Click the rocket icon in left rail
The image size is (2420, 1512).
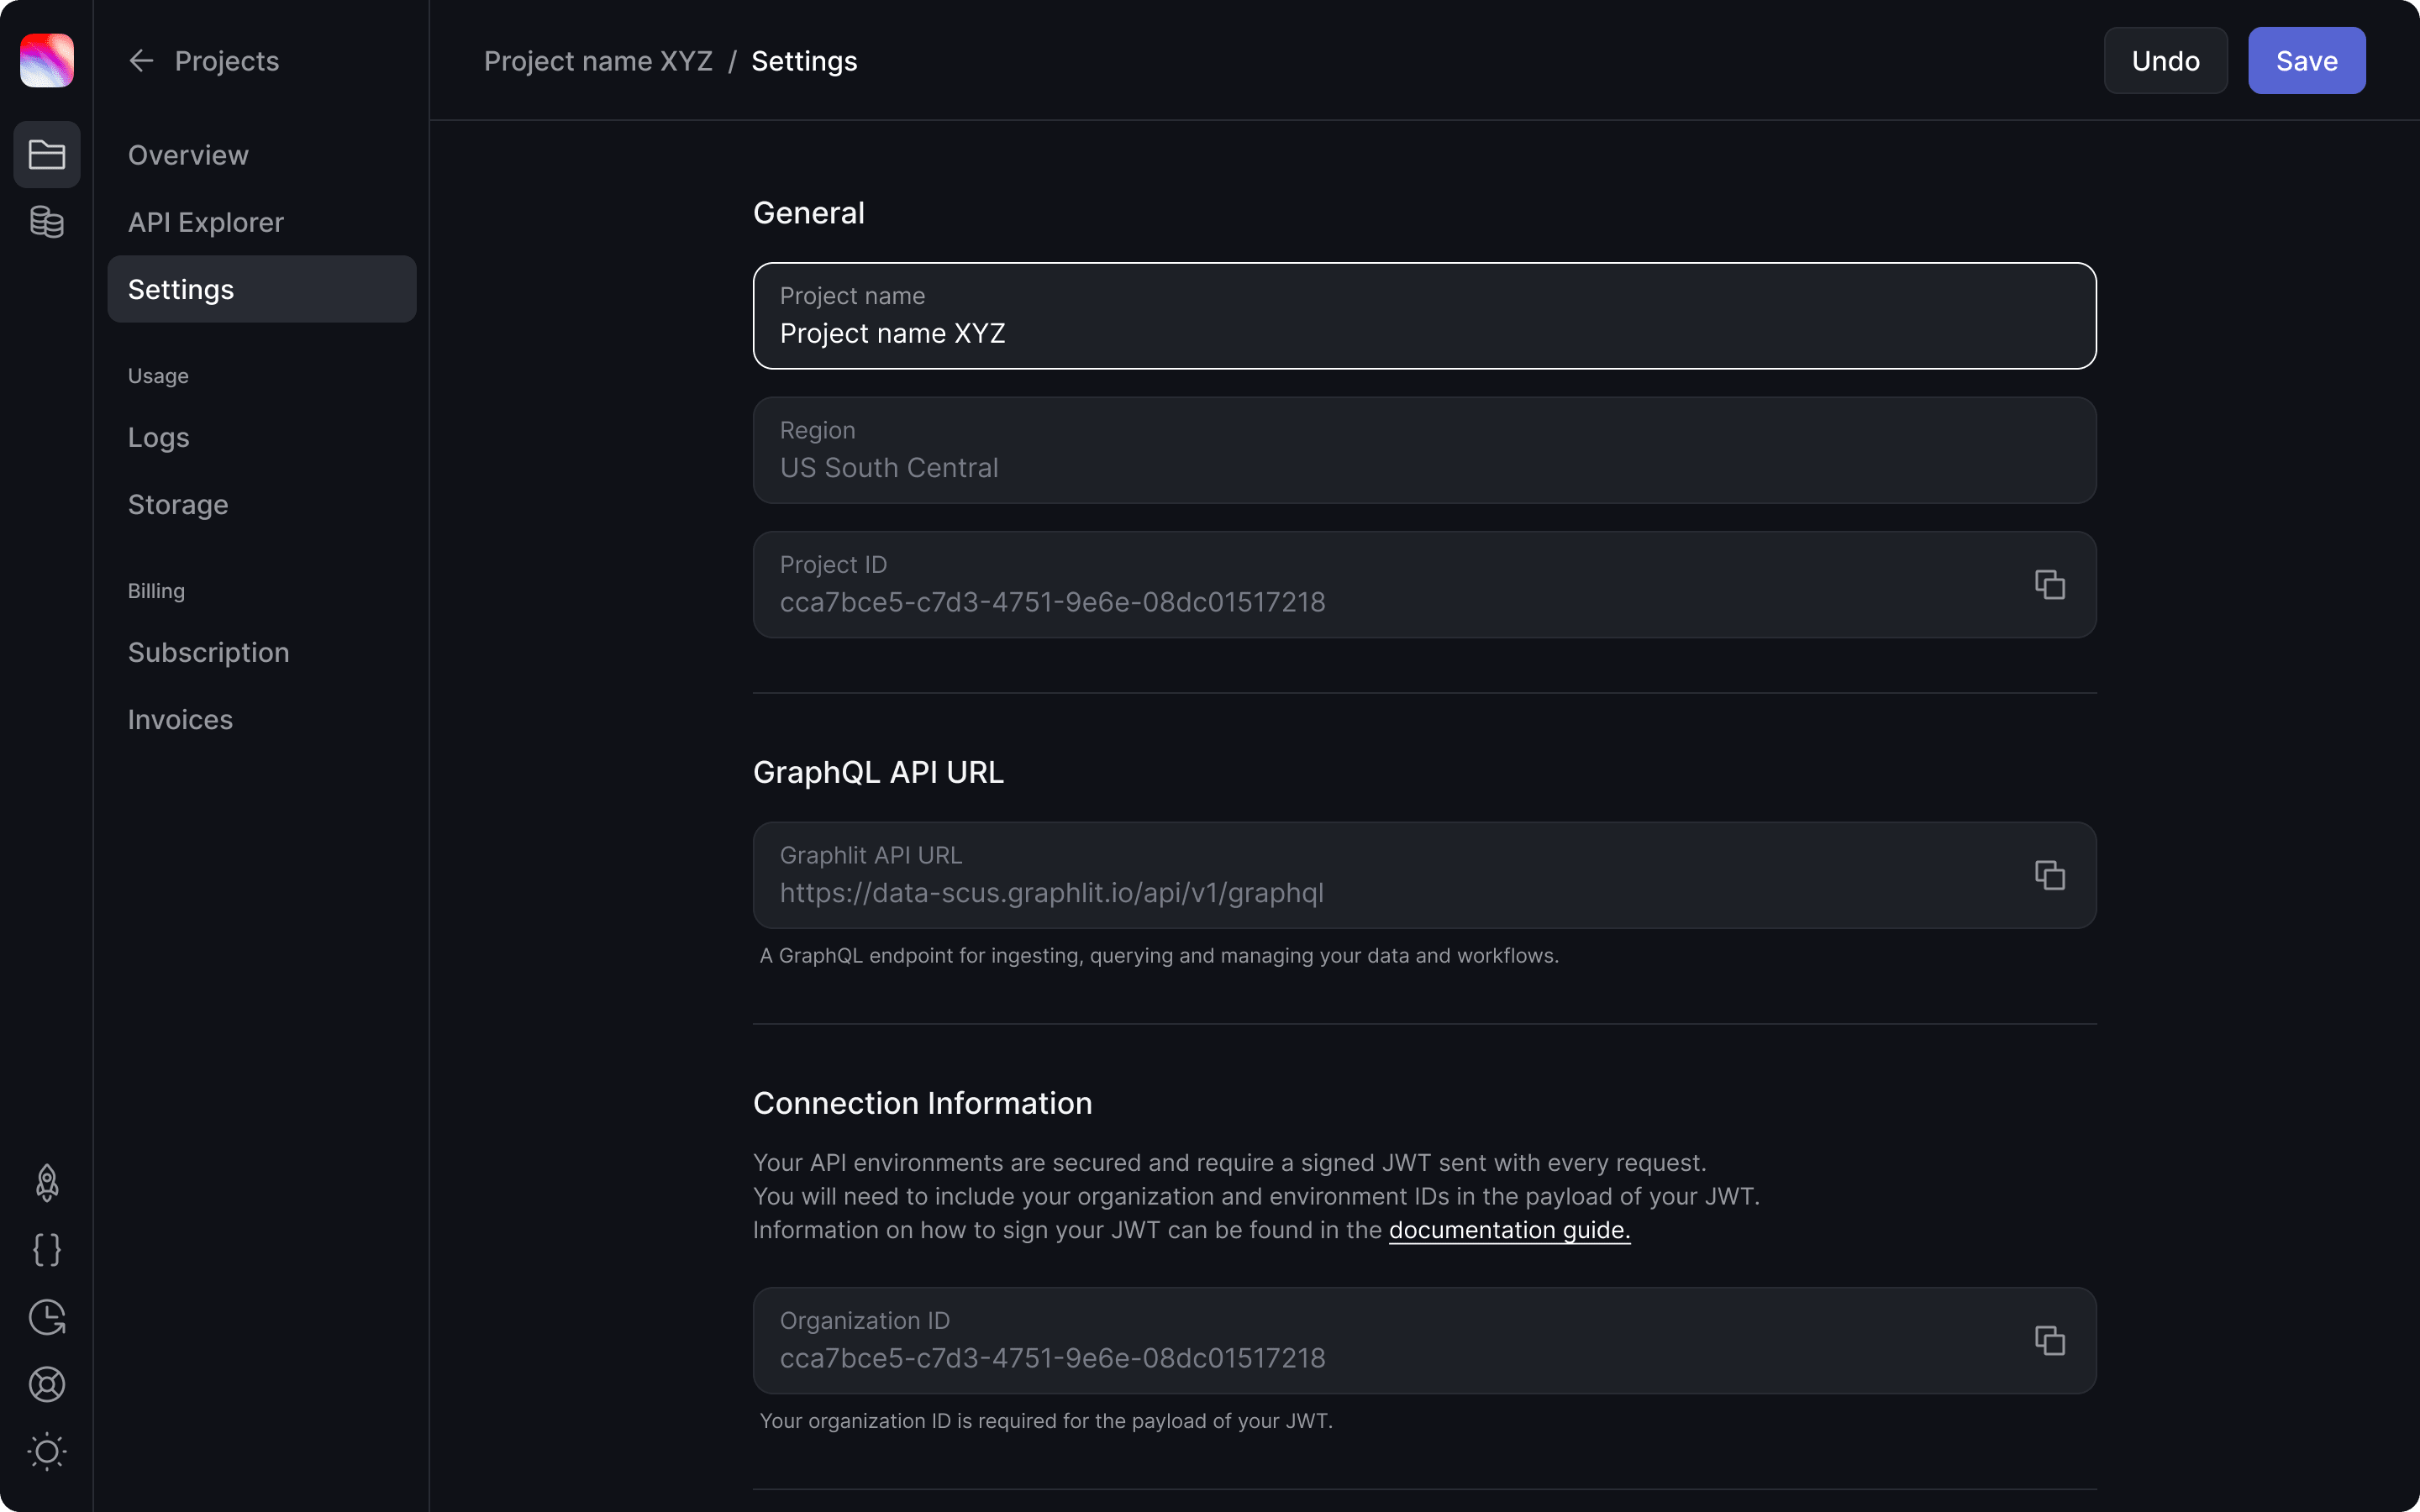pos(47,1183)
